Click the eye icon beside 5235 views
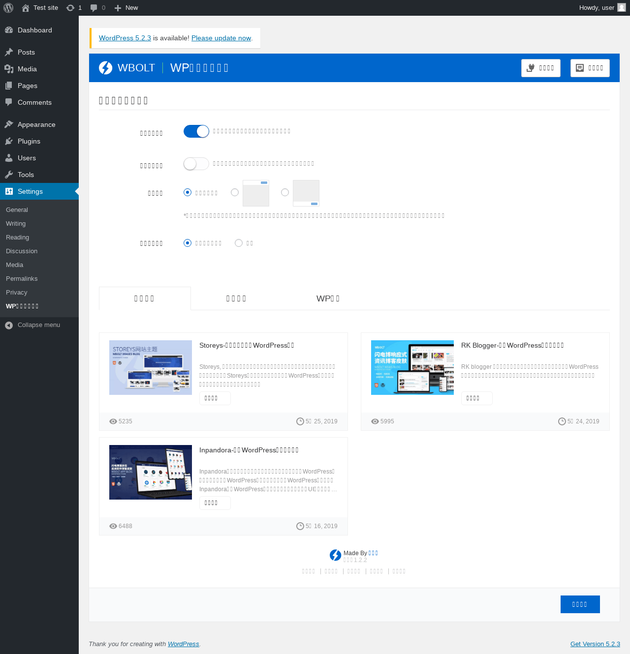Image resolution: width=630 pixels, height=654 pixels. (x=113, y=421)
